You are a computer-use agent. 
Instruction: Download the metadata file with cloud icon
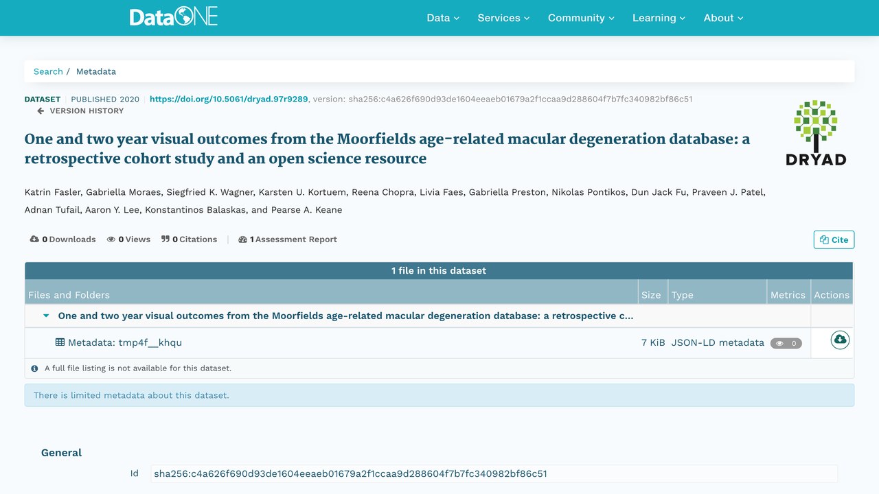(840, 340)
